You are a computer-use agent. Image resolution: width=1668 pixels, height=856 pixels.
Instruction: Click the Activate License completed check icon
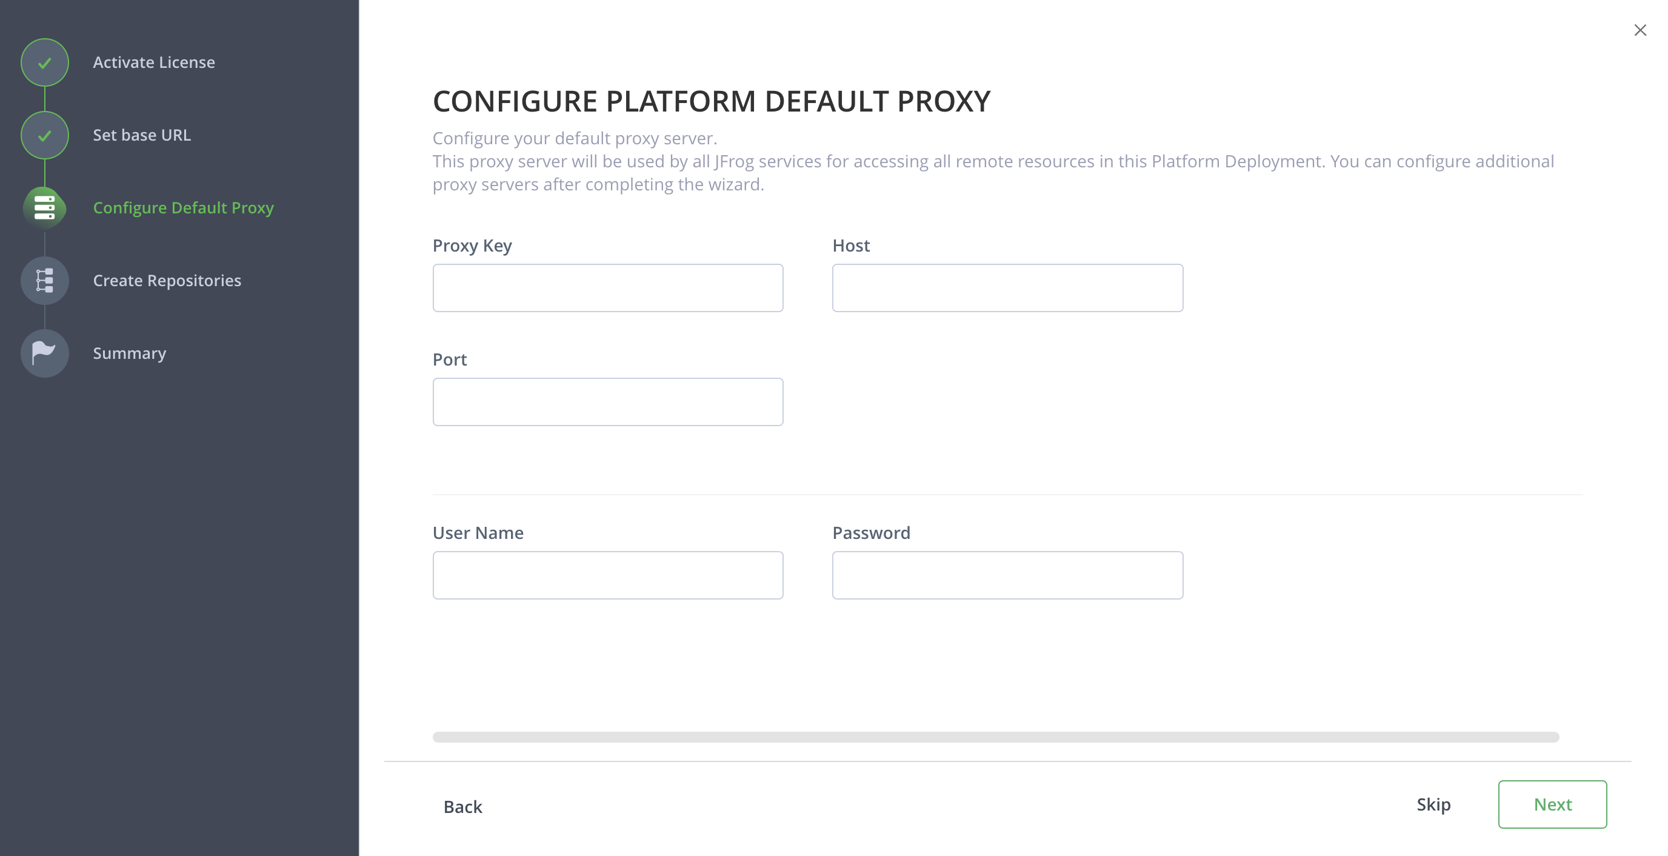[x=44, y=62]
